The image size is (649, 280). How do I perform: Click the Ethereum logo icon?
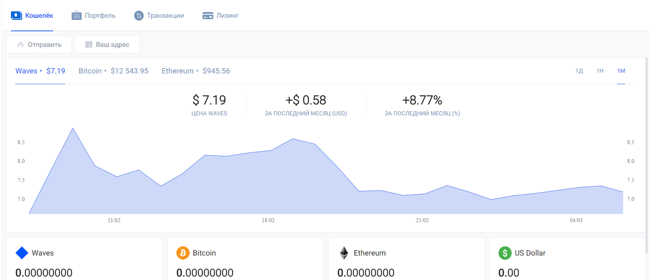click(343, 253)
